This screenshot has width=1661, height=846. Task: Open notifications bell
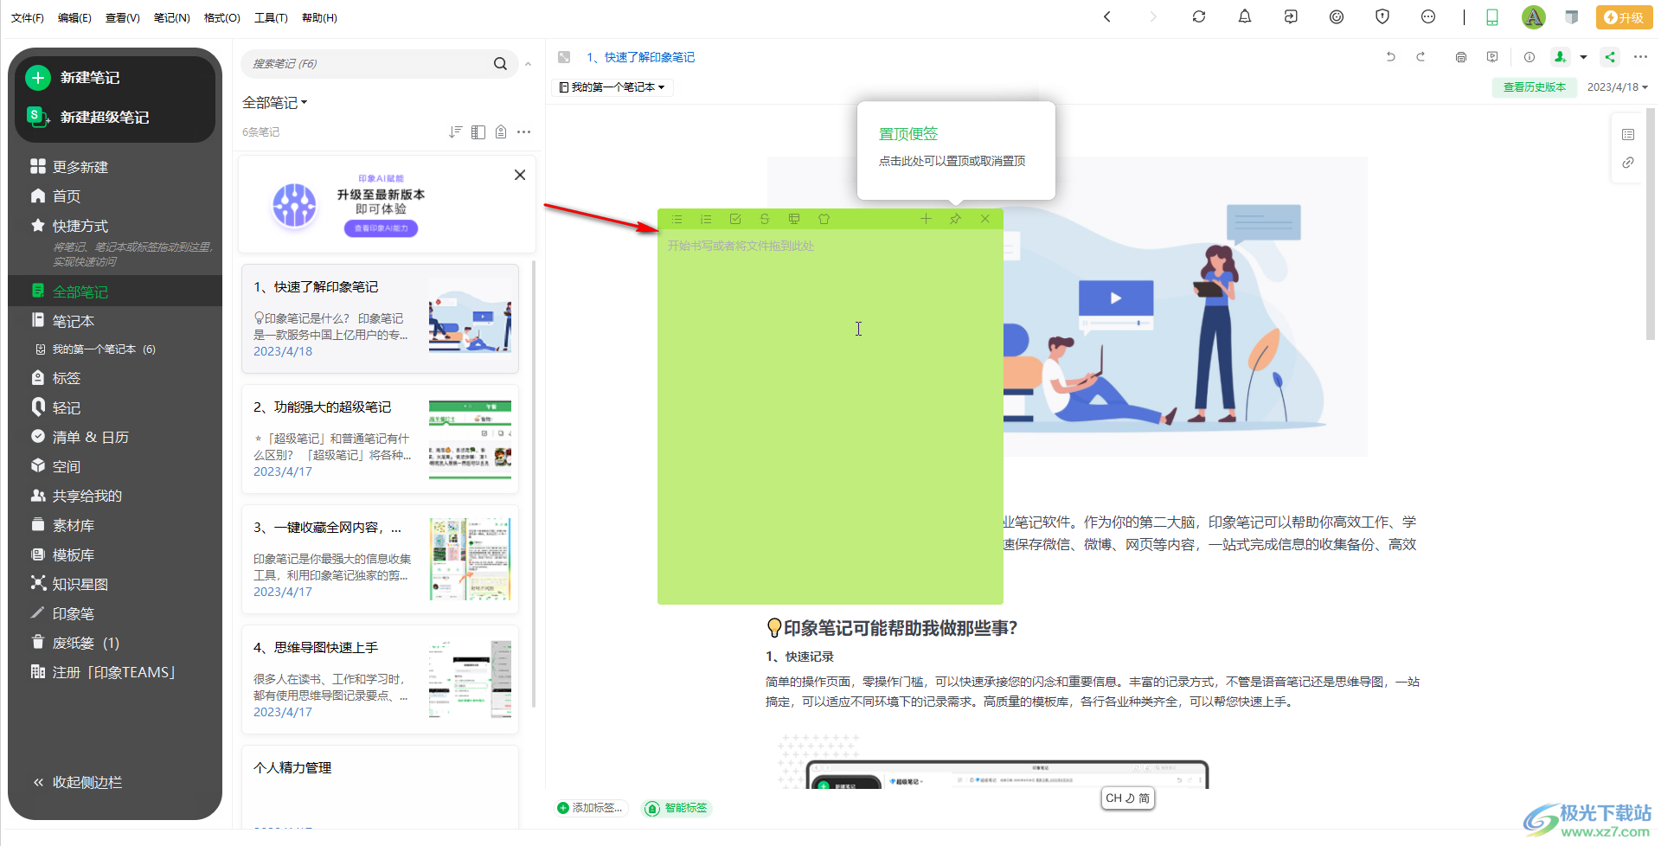point(1245,16)
